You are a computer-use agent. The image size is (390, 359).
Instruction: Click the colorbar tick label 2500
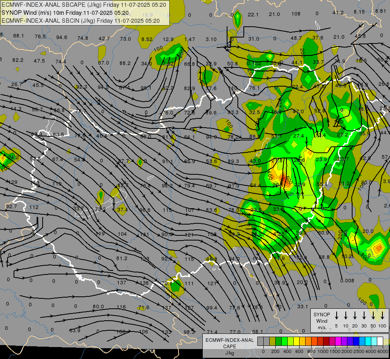[x=359, y=351]
